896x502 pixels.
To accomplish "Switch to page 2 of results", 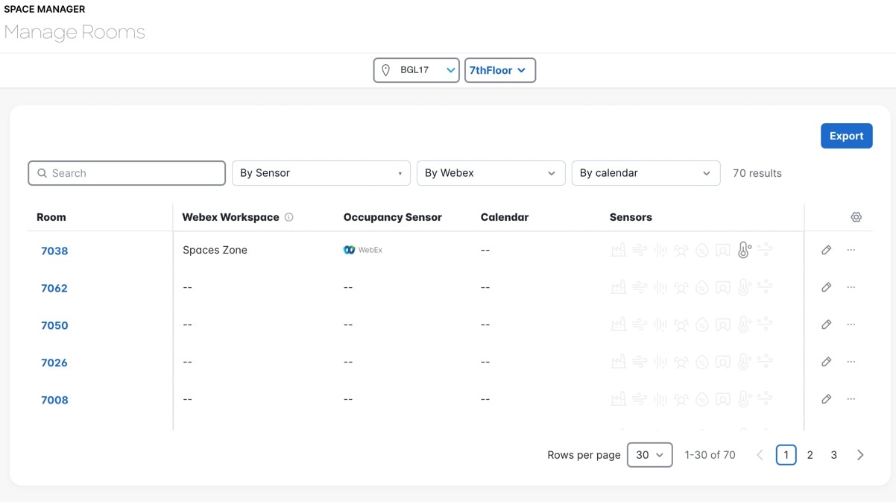I will coord(810,455).
